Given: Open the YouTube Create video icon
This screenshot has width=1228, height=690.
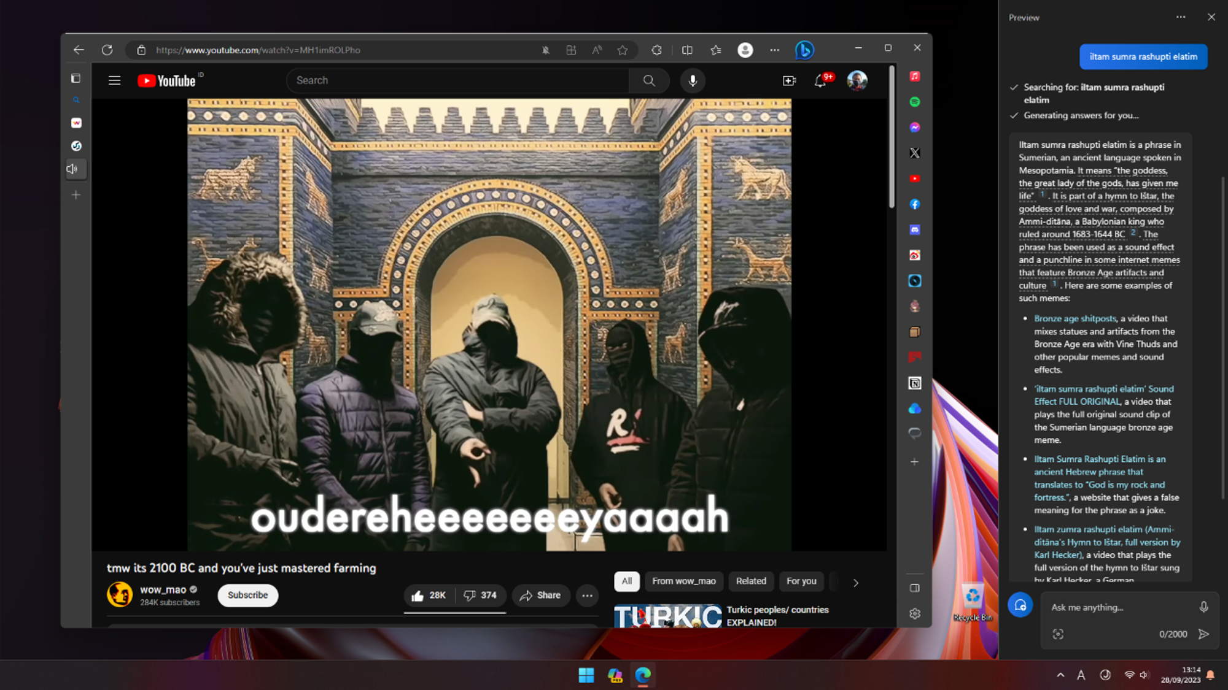Looking at the screenshot, I should (789, 80).
